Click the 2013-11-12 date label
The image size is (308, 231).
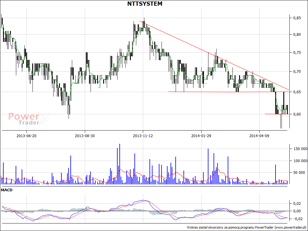tap(143, 136)
